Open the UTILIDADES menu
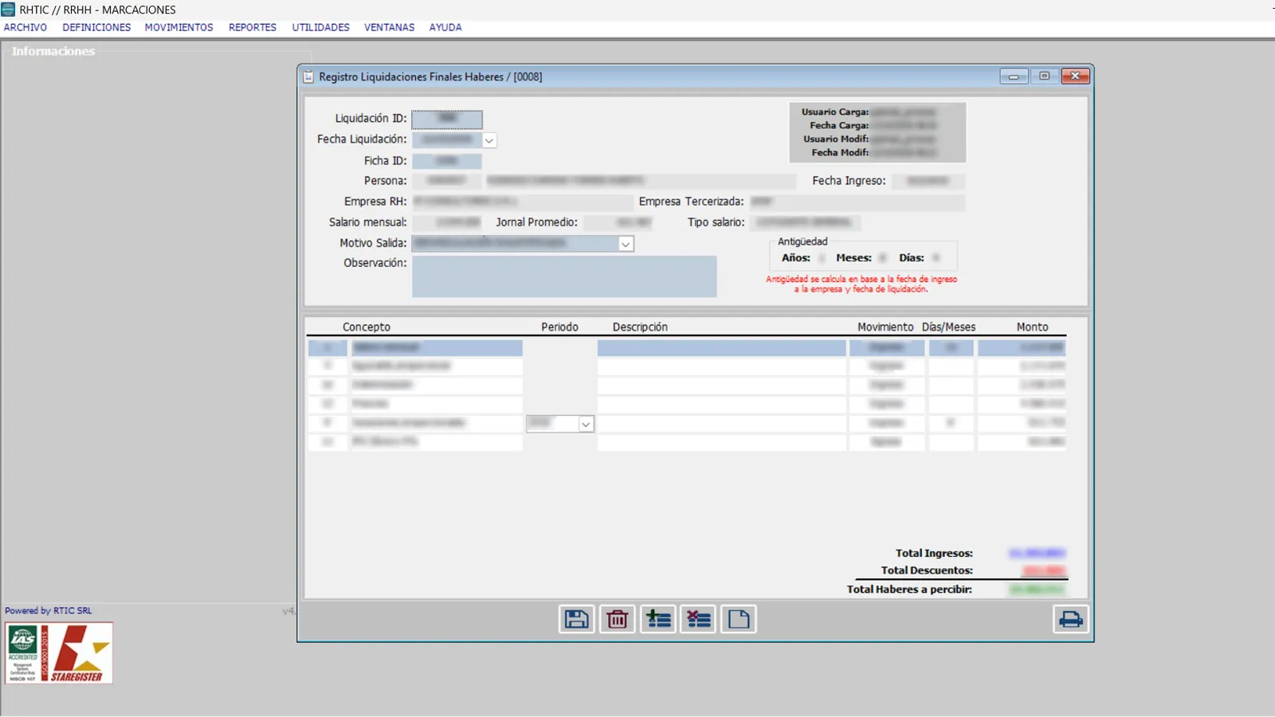1275x717 pixels. (320, 27)
